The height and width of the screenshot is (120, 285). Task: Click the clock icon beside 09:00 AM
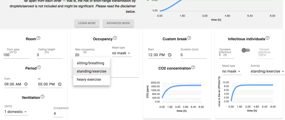point(26,84)
